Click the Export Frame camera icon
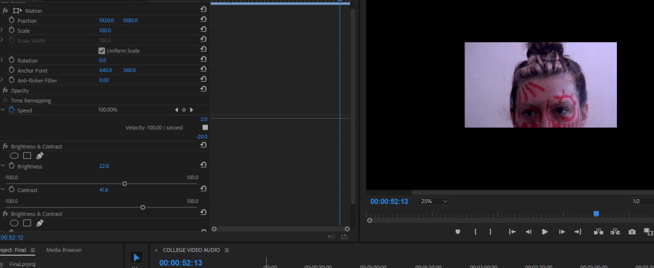Screen dimensions: 654x268 632,232
